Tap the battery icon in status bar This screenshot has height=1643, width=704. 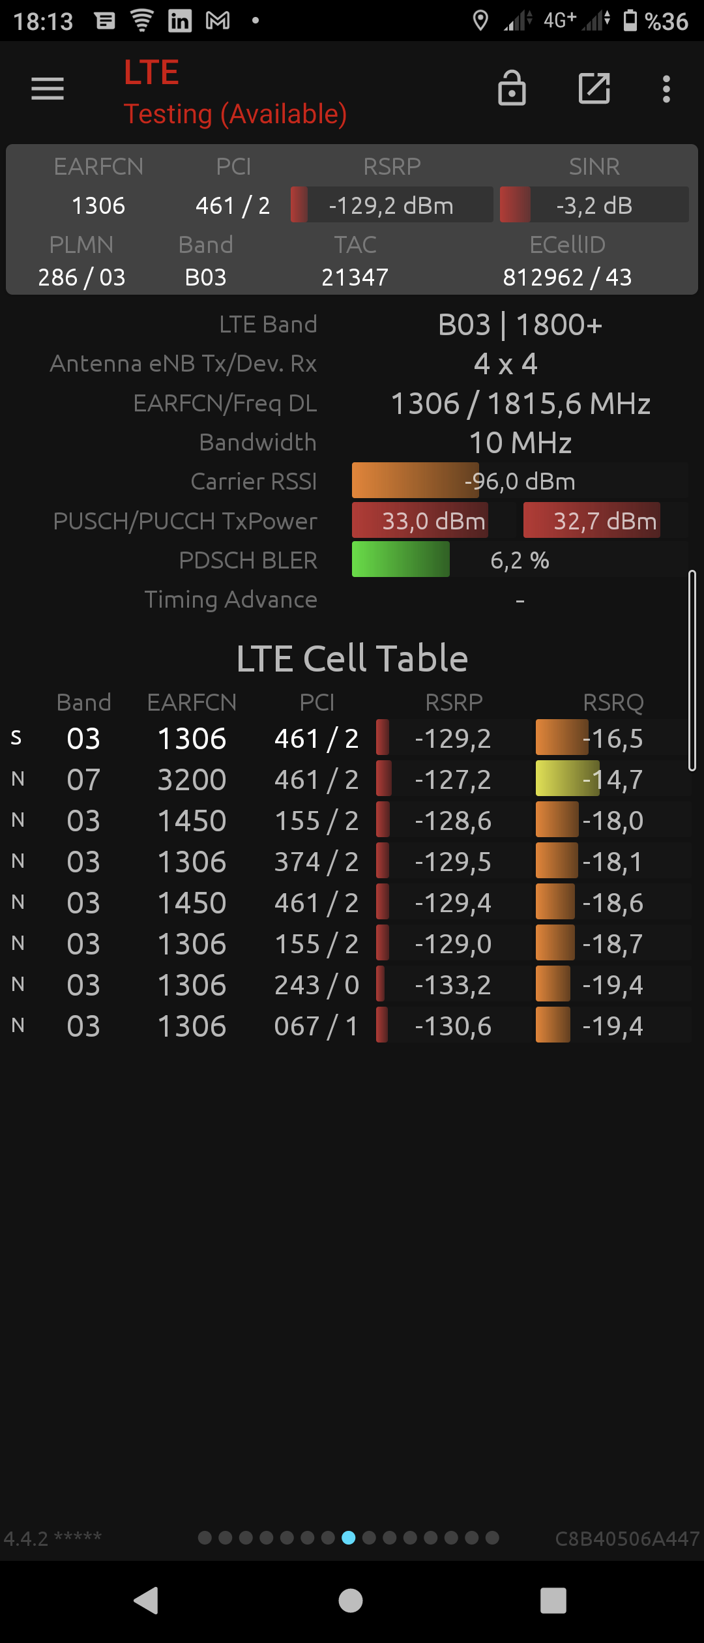click(630, 21)
